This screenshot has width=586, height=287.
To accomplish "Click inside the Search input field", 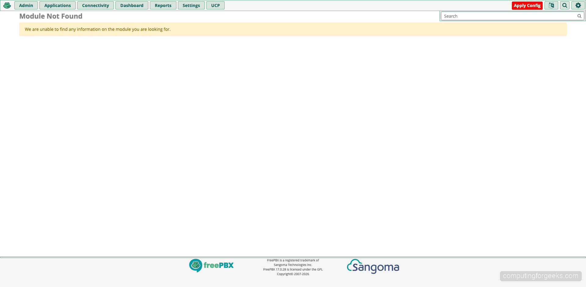I will (504, 16).
